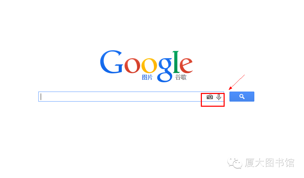304x178 pixels.
Task: Click the blue capital G of logo
Action: [111, 62]
